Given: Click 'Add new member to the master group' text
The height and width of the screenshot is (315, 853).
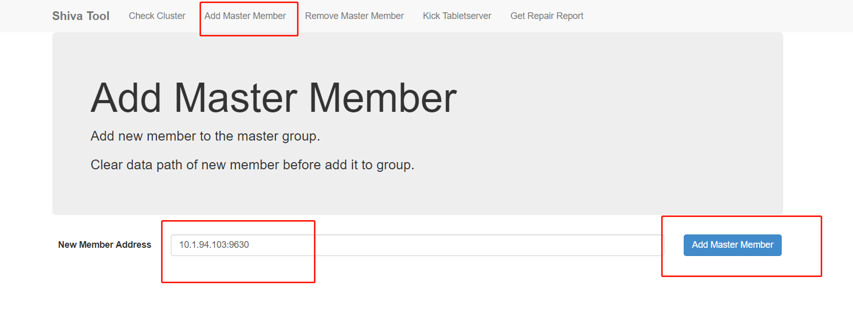Looking at the screenshot, I should [x=205, y=136].
